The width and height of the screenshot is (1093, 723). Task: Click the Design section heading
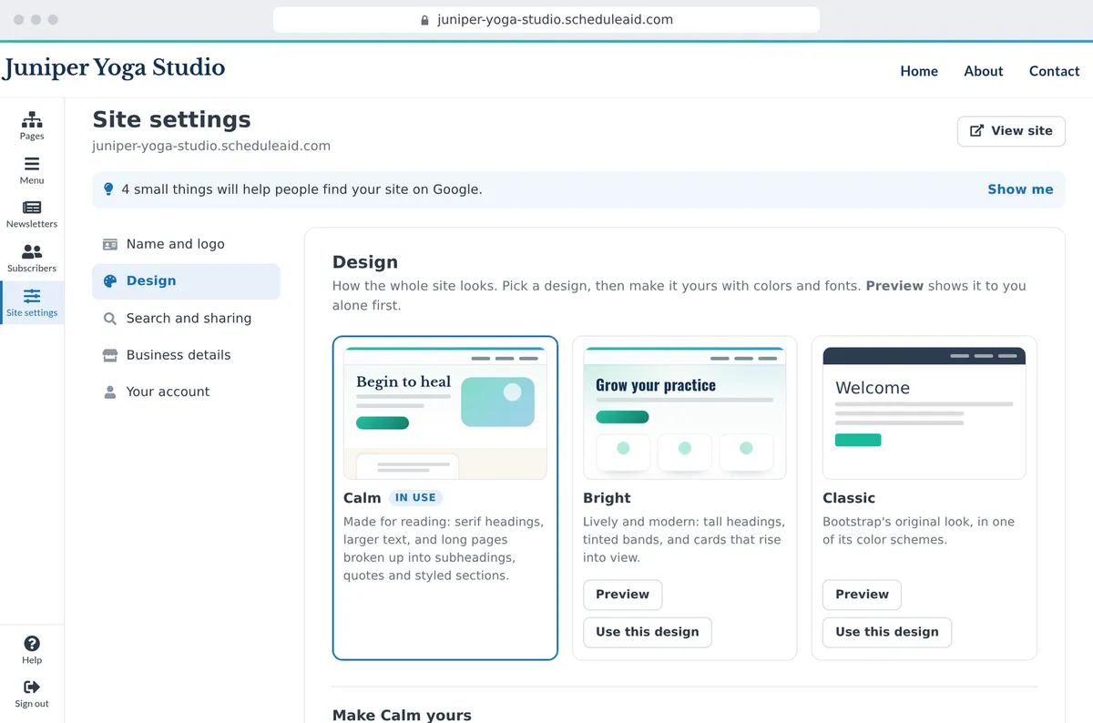pos(365,262)
